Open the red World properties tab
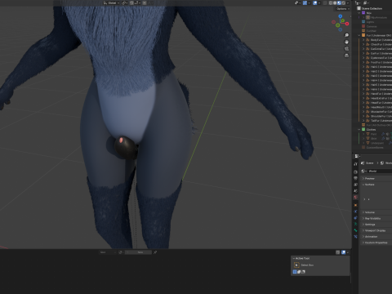This screenshot has width=392, height=294. tap(355, 197)
